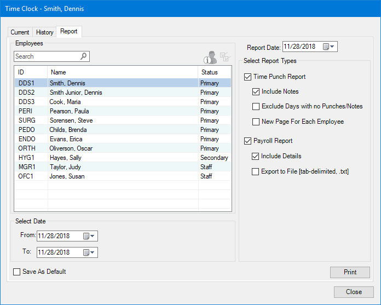Image resolution: width=381 pixels, height=305 pixels.
Task: Tick the Save As Default checkbox
Action: pos(16,272)
